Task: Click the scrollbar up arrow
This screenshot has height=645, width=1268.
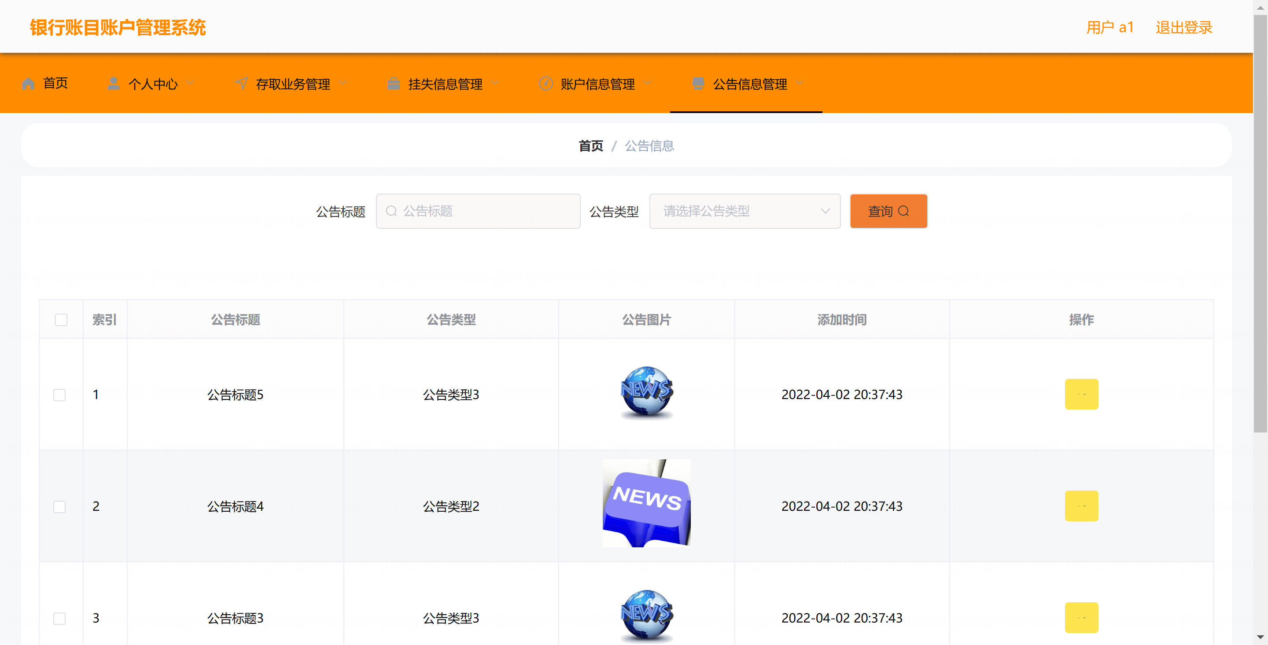Action: [1260, 7]
